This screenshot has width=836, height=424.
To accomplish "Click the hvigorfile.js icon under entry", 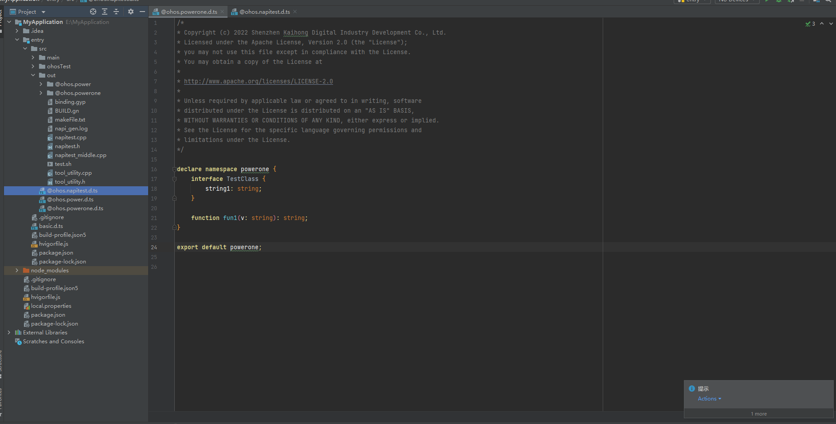I will pos(34,244).
